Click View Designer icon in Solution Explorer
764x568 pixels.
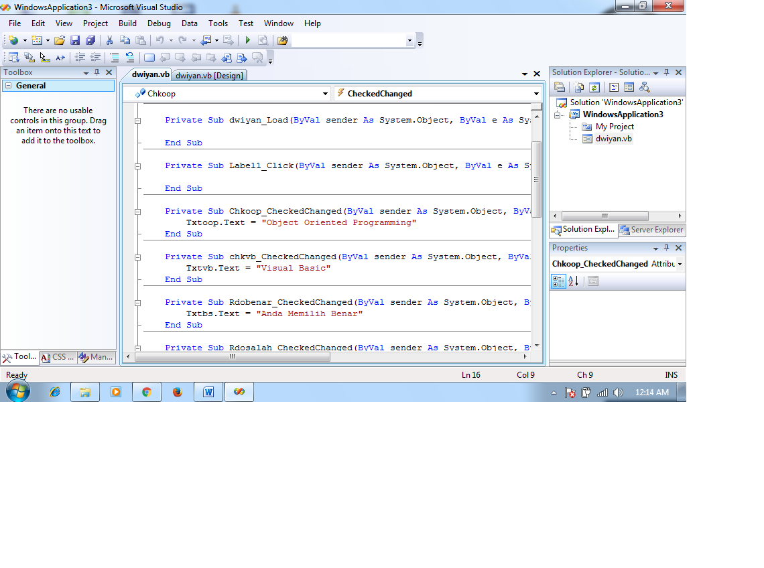(x=629, y=87)
